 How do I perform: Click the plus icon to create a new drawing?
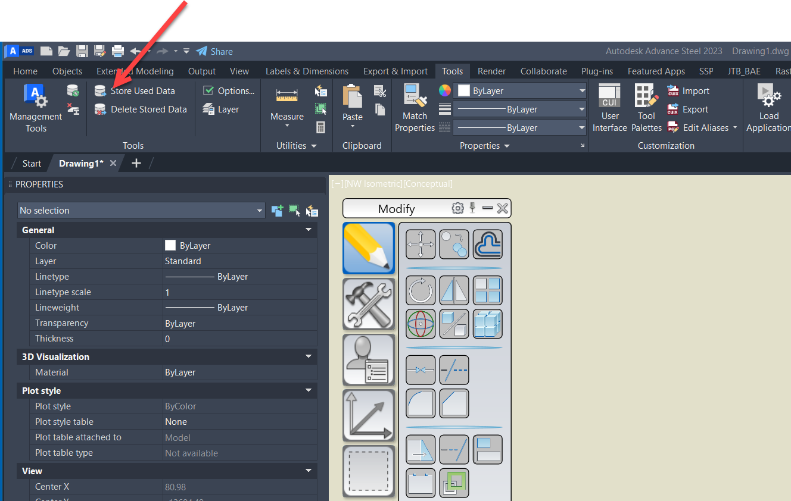click(x=136, y=162)
